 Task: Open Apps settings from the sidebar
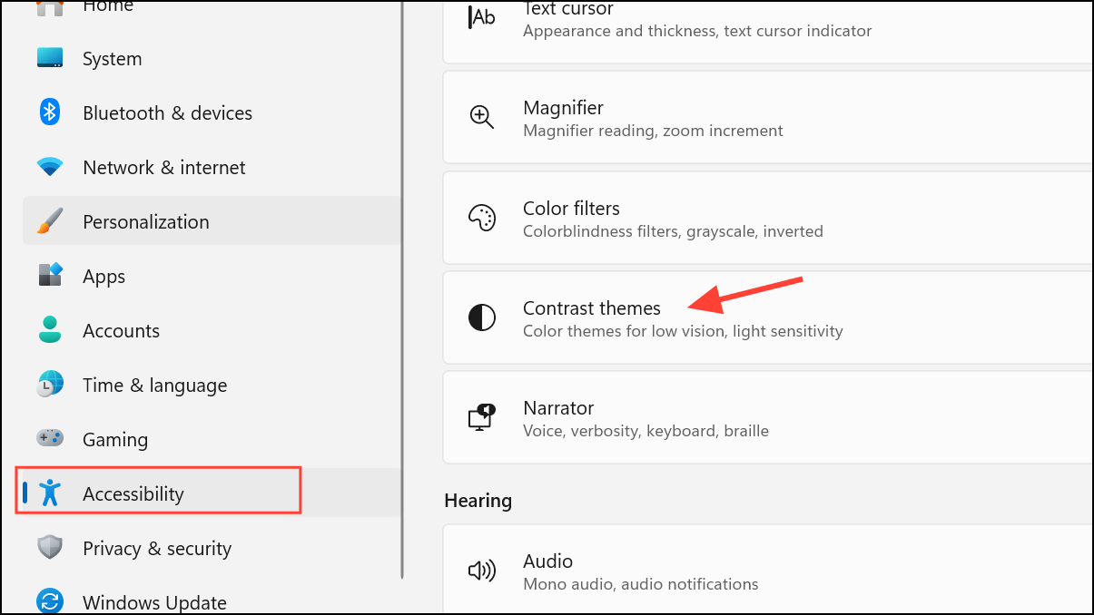coord(103,276)
